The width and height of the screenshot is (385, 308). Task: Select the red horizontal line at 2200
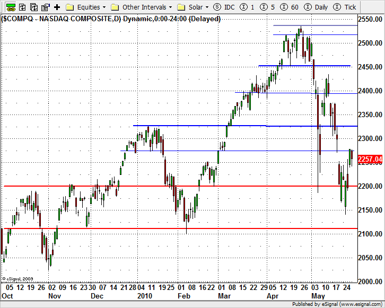pos(180,186)
